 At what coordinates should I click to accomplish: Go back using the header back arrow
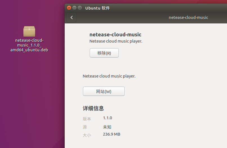point(71,17)
